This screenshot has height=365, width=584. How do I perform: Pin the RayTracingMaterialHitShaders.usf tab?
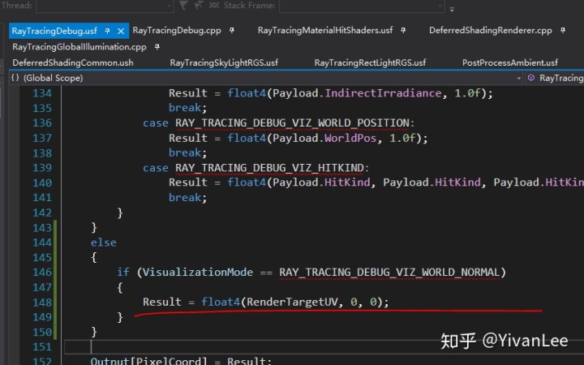[x=403, y=31]
